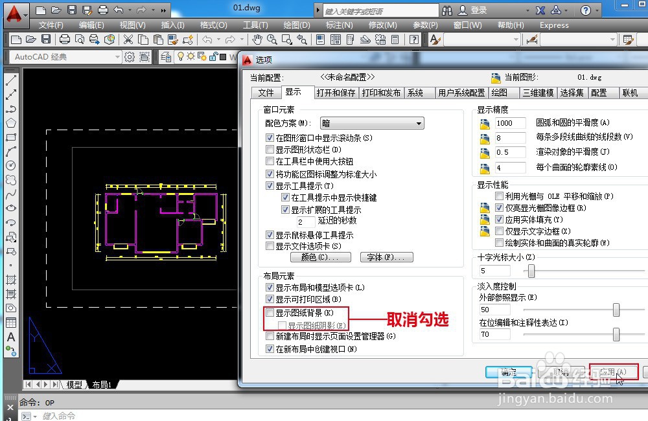This screenshot has width=648, height=421.
Task: Click the Zoom Realtime magnifier icon
Action: [x=272, y=40]
